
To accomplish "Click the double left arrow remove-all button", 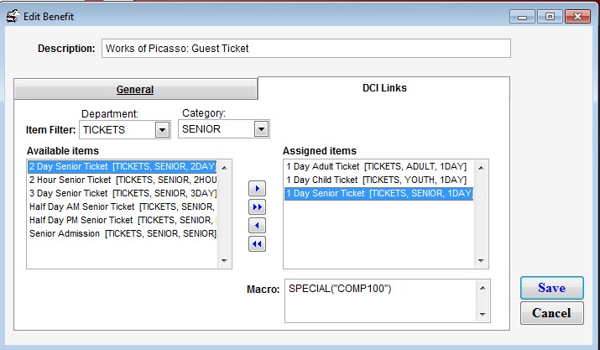I will tap(258, 244).
